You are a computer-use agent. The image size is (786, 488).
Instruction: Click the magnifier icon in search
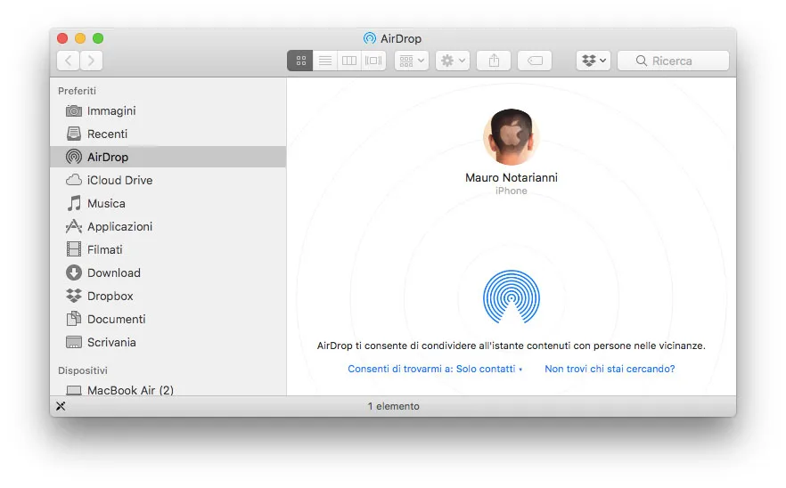tap(641, 61)
